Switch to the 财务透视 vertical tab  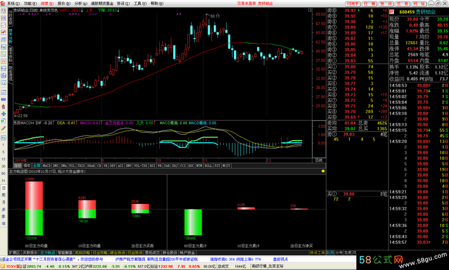point(11,73)
